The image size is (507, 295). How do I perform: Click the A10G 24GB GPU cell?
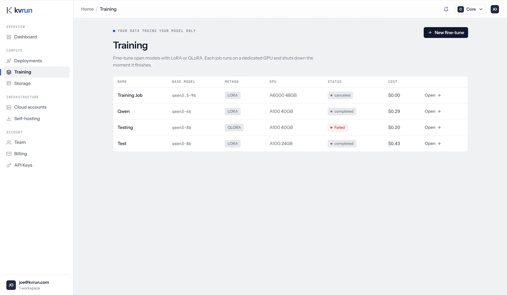281,143
